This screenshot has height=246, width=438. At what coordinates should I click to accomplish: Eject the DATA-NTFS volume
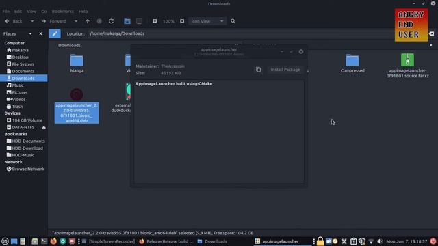(x=44, y=128)
